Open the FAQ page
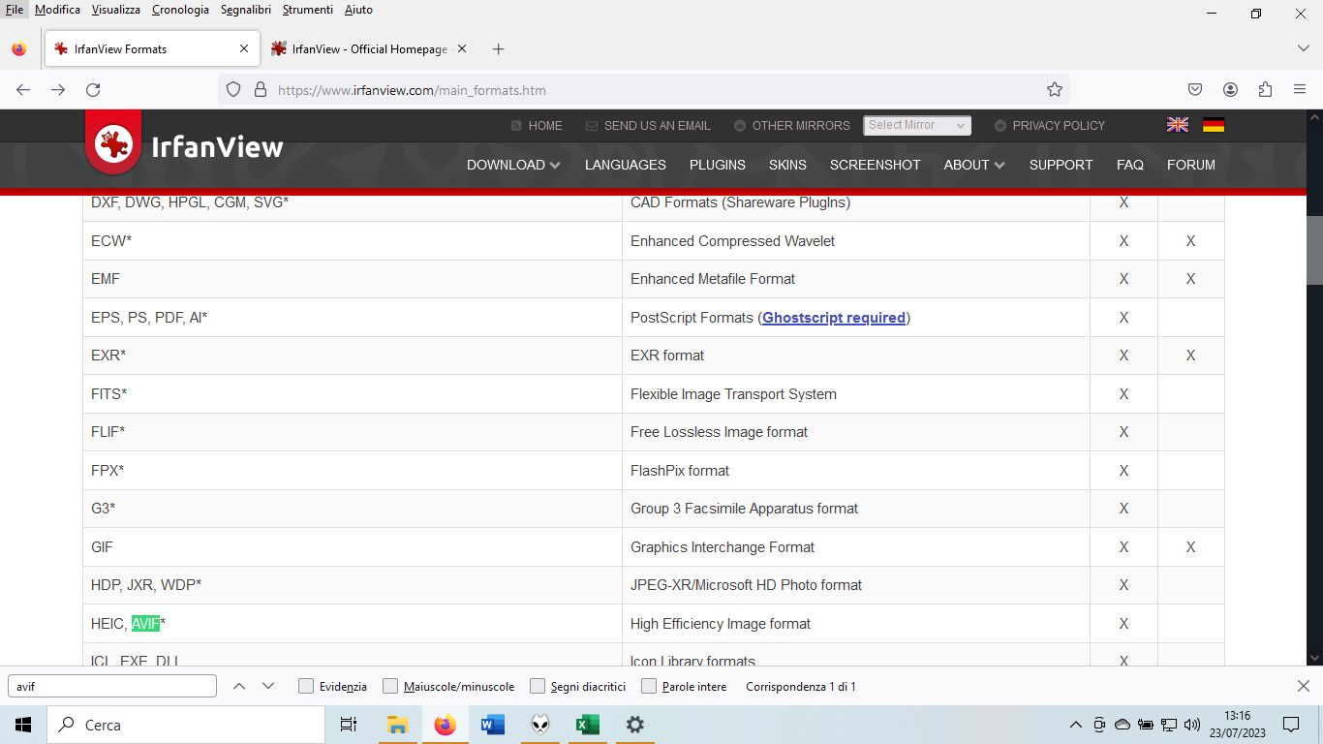This screenshot has width=1323, height=744. click(1130, 165)
